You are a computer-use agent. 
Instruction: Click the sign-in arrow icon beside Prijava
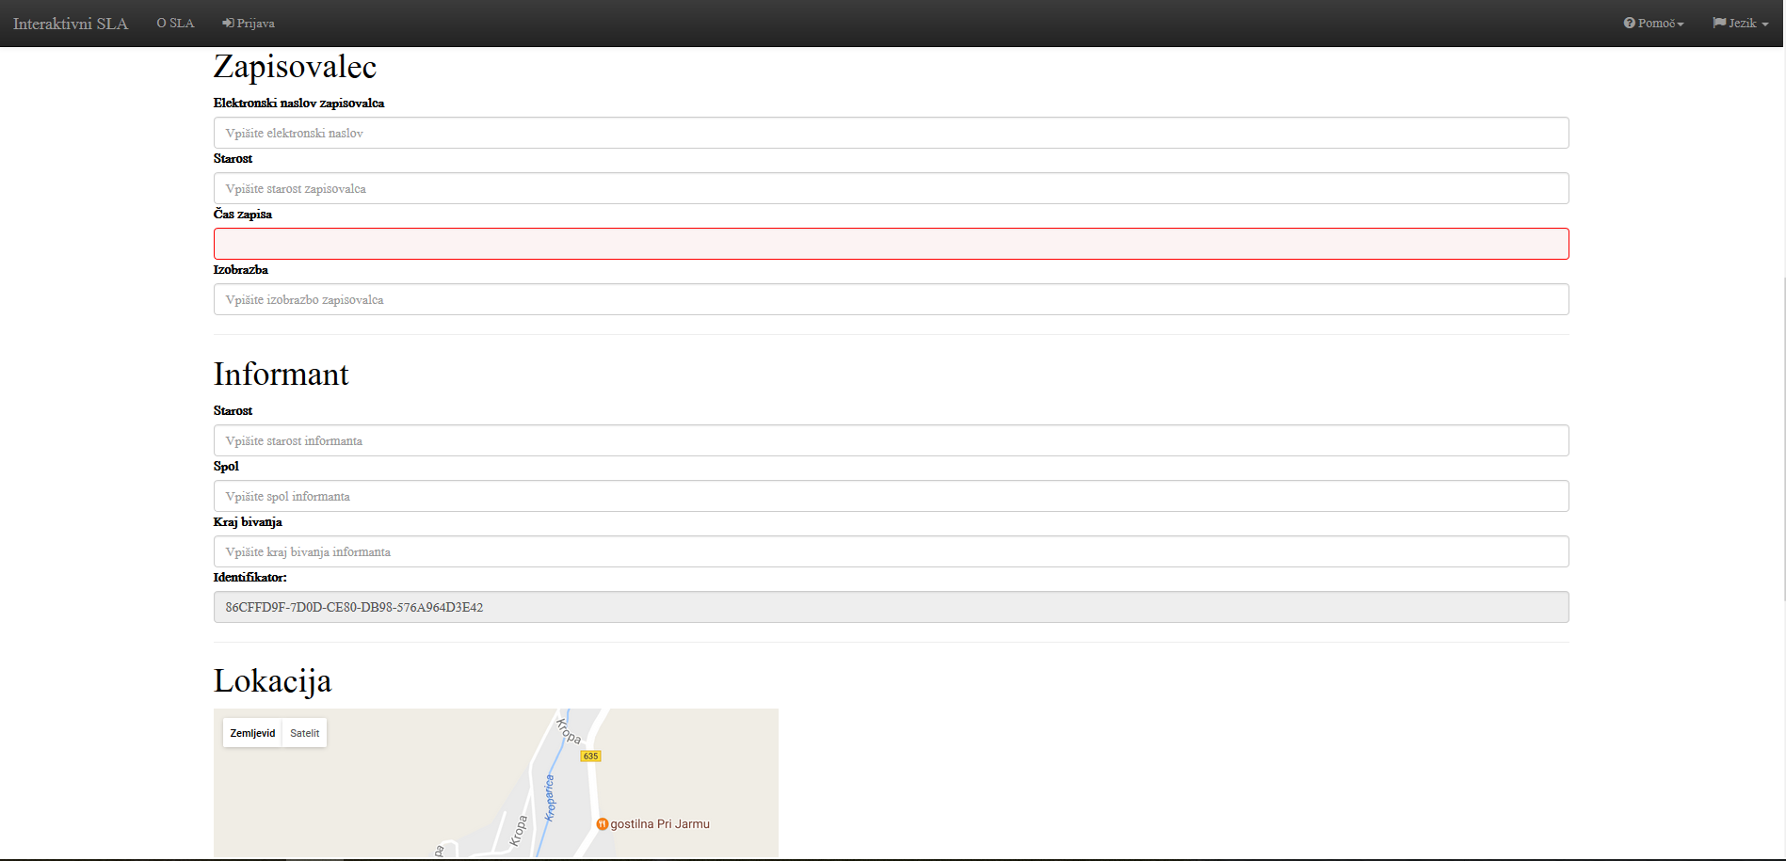(228, 24)
